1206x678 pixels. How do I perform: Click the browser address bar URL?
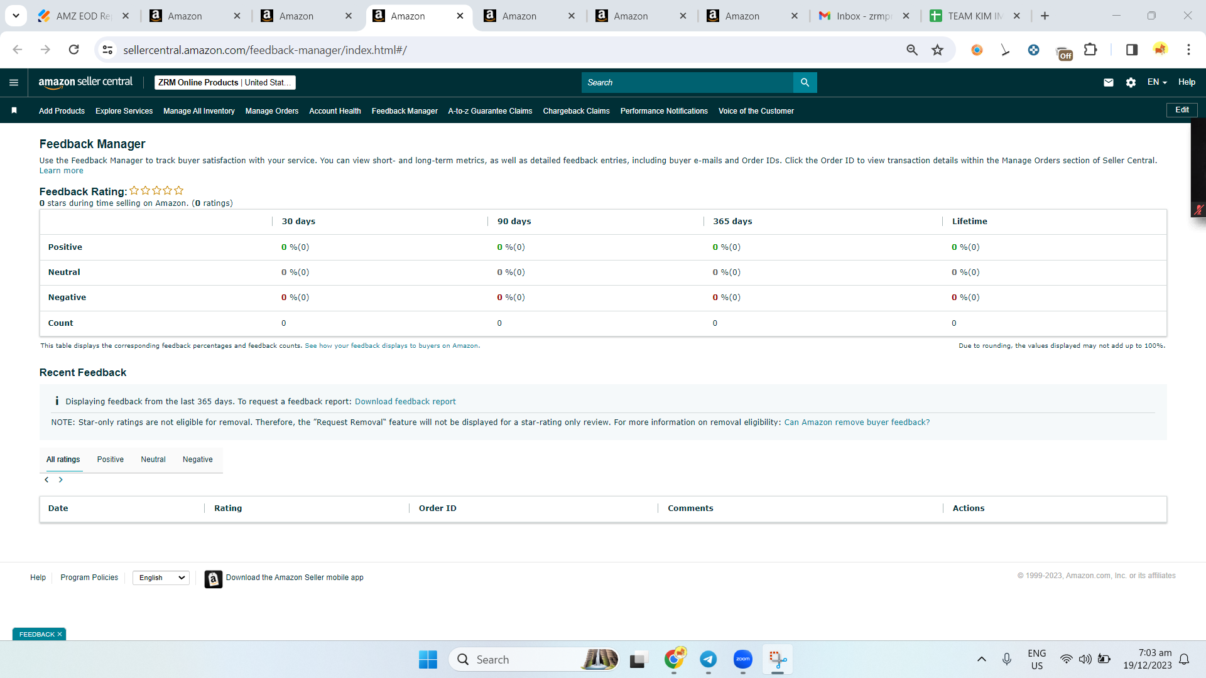[264, 50]
